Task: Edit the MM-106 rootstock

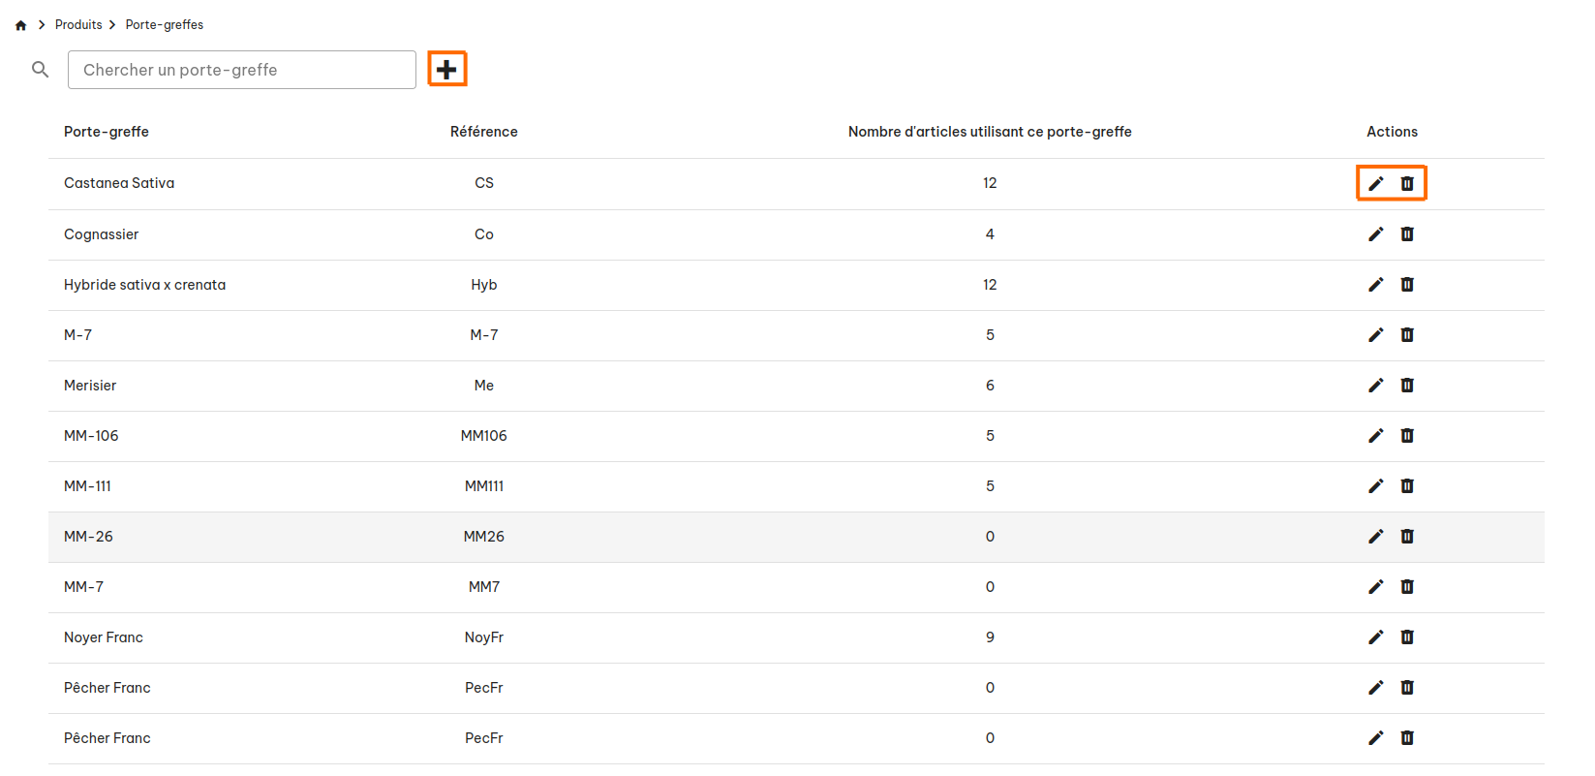Action: click(1376, 436)
